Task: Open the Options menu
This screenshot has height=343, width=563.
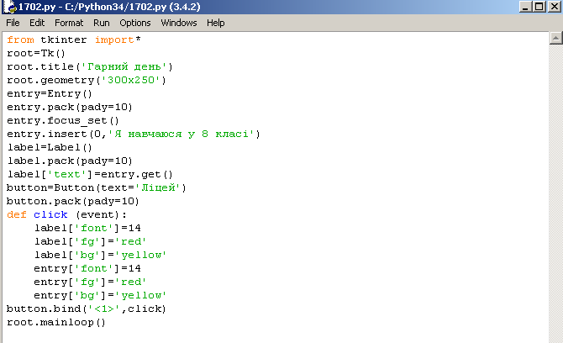Action: coord(135,23)
